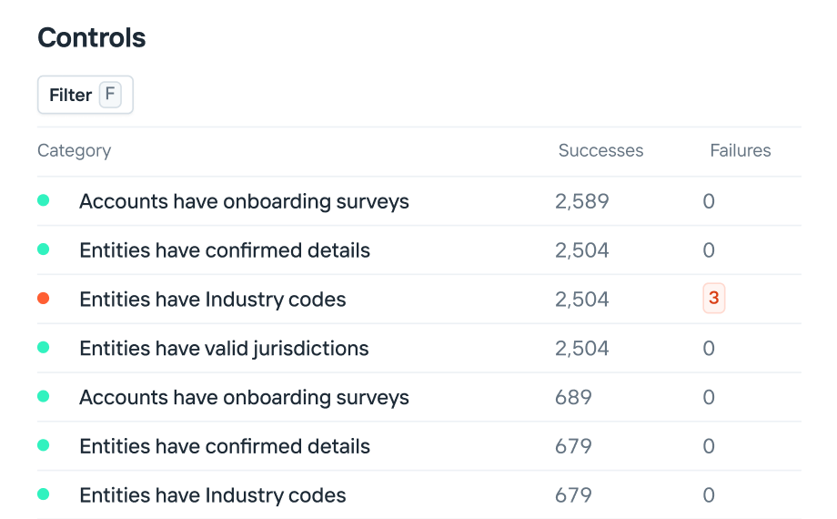Screen dimensions: 837x519
Task: Click green dot beside Entities have valid jurisdictions
Action: click(43, 348)
